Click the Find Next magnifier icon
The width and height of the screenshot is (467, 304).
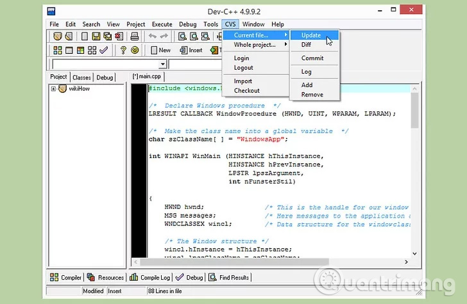(x=205, y=36)
